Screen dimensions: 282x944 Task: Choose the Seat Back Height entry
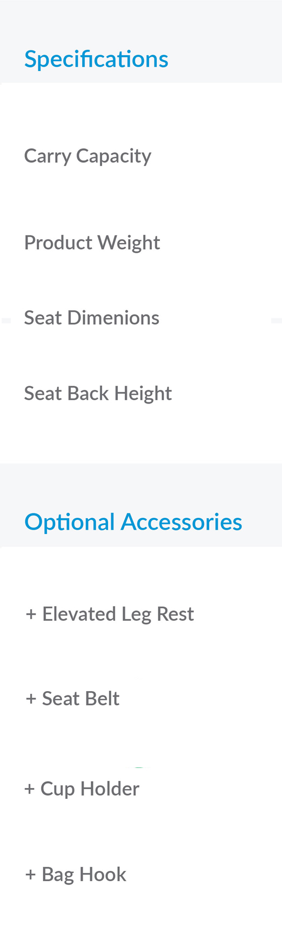[x=98, y=394]
